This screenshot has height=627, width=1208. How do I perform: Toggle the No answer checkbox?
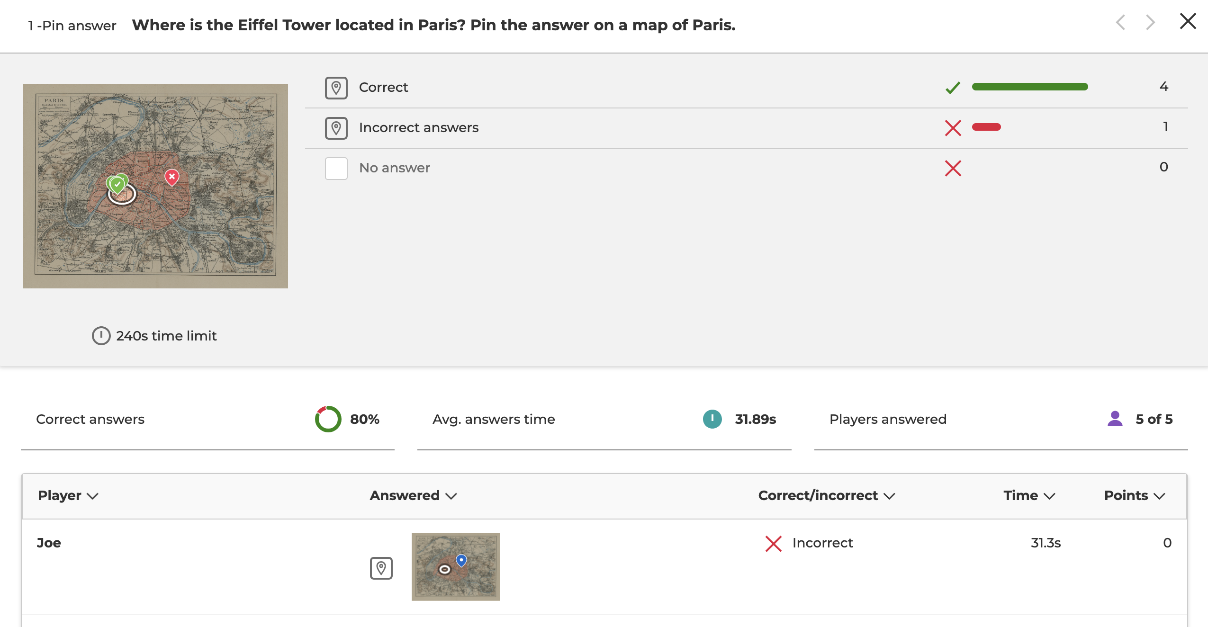tap(336, 168)
